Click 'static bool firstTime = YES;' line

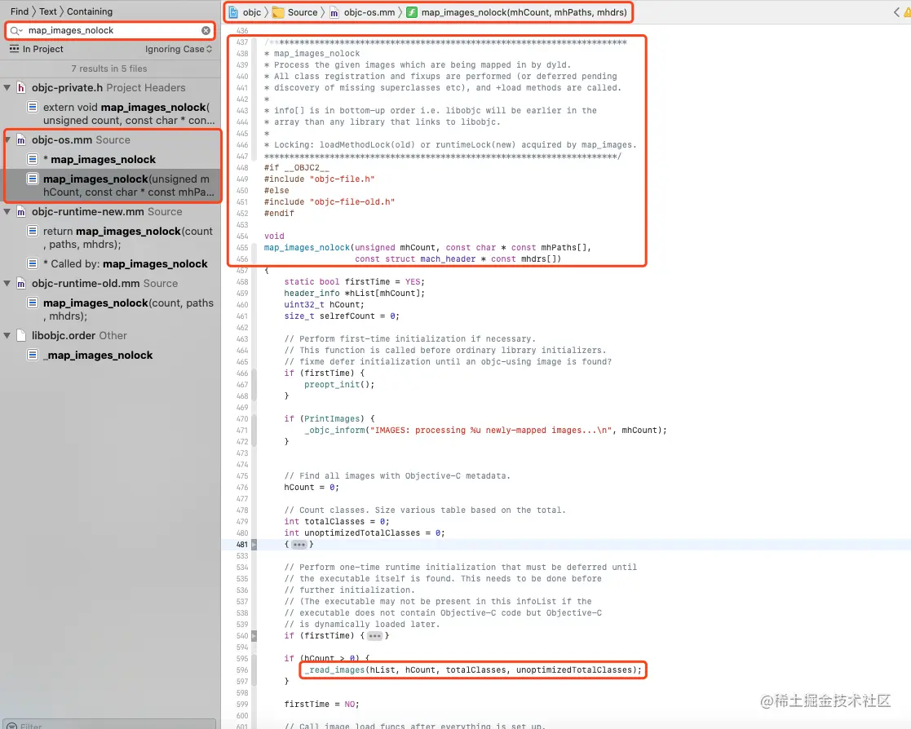pyautogui.click(x=355, y=281)
